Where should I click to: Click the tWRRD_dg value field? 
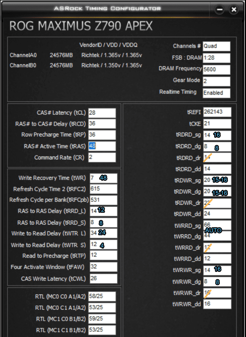(x=217, y=236)
